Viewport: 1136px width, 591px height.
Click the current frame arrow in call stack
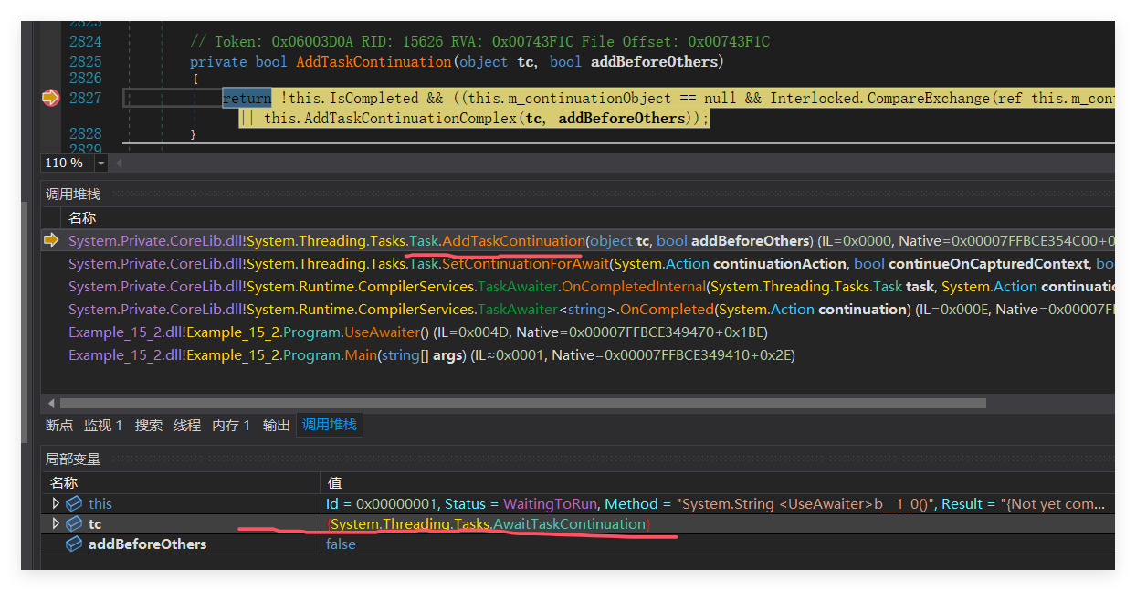(51, 241)
